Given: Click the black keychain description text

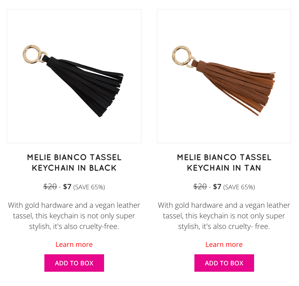Looking at the screenshot, I should pos(74,216).
